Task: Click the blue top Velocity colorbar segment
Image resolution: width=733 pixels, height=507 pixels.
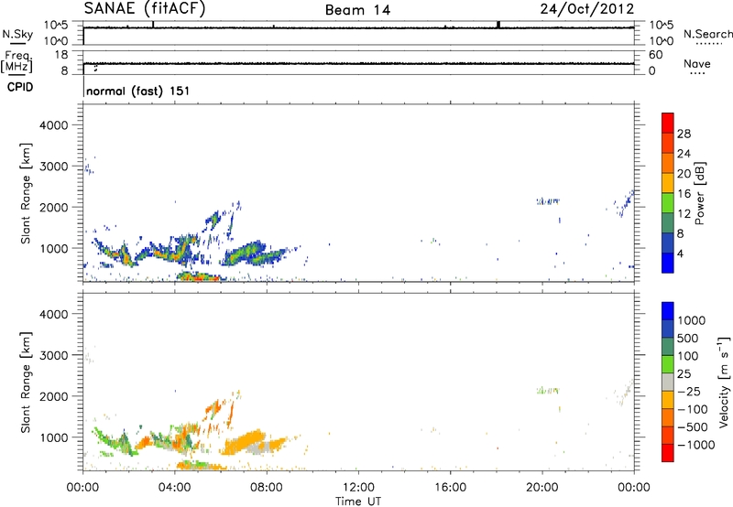Action: coord(668,310)
